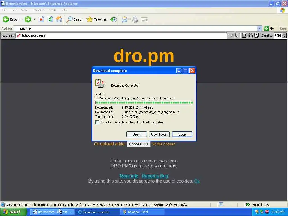Click the Edit page icon after Print
Image resolution: width=288 pixels, height=216 pixels.
pyautogui.click(x=144, y=19)
